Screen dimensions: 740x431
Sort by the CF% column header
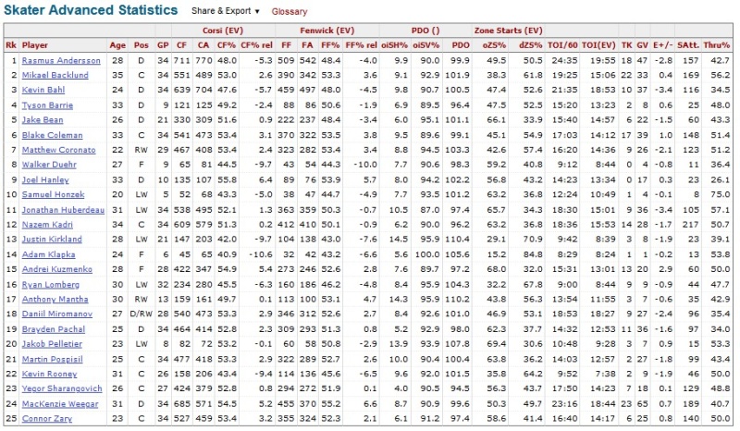pos(227,45)
